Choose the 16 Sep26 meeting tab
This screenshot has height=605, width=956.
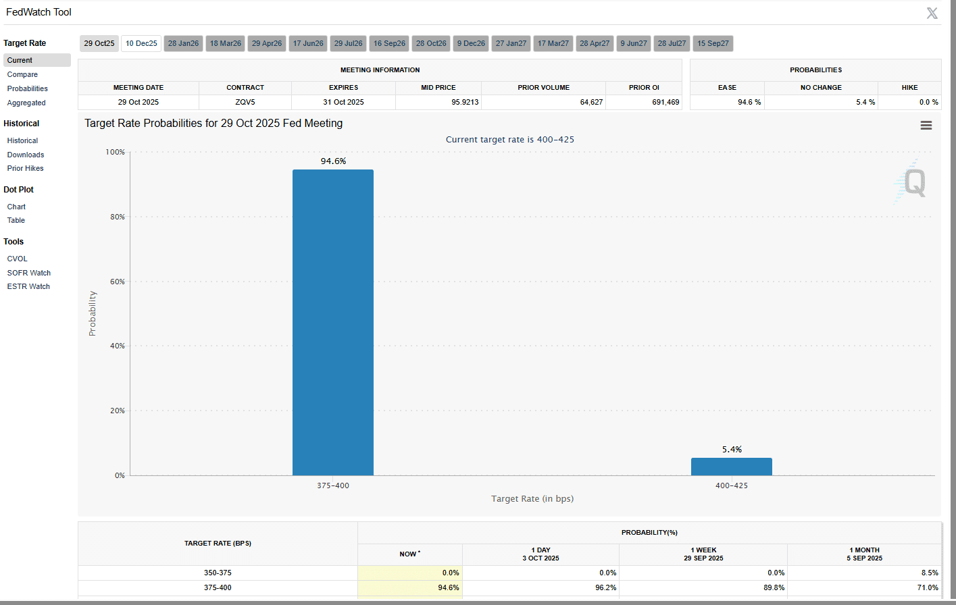point(389,43)
